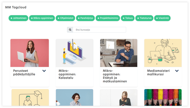This screenshot has height=108, width=190.
Task: Open Mikro-oppiminen: Etätyö ja matkustaminen course
Action: click(115, 76)
